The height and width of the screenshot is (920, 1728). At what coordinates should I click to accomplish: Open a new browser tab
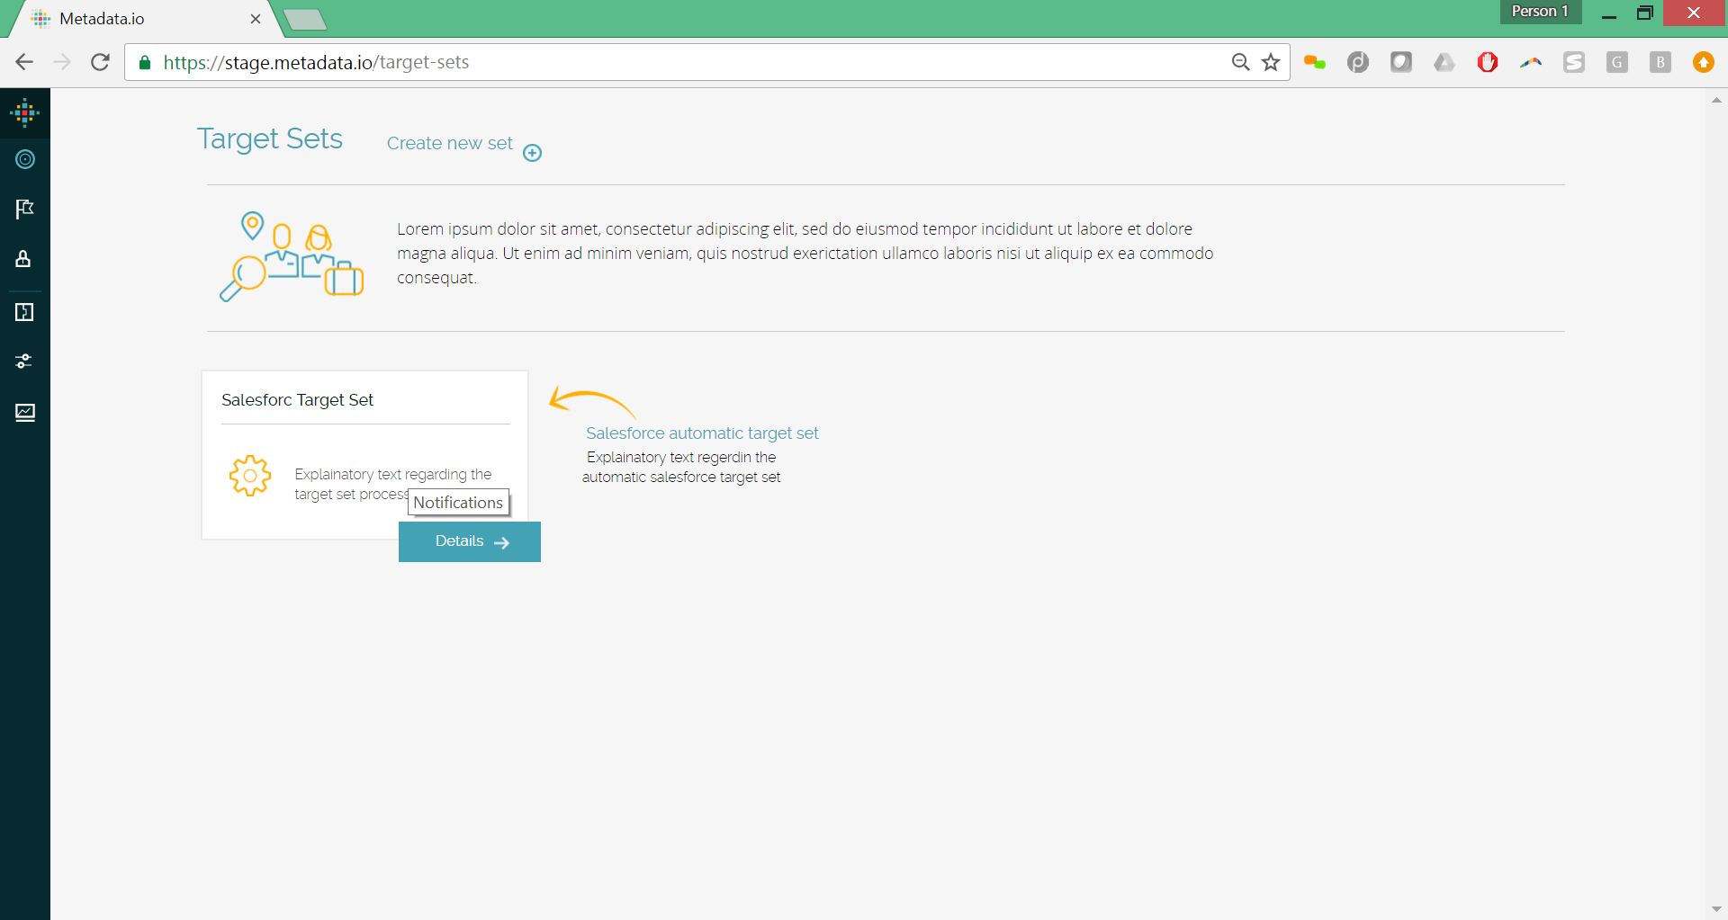(x=305, y=20)
